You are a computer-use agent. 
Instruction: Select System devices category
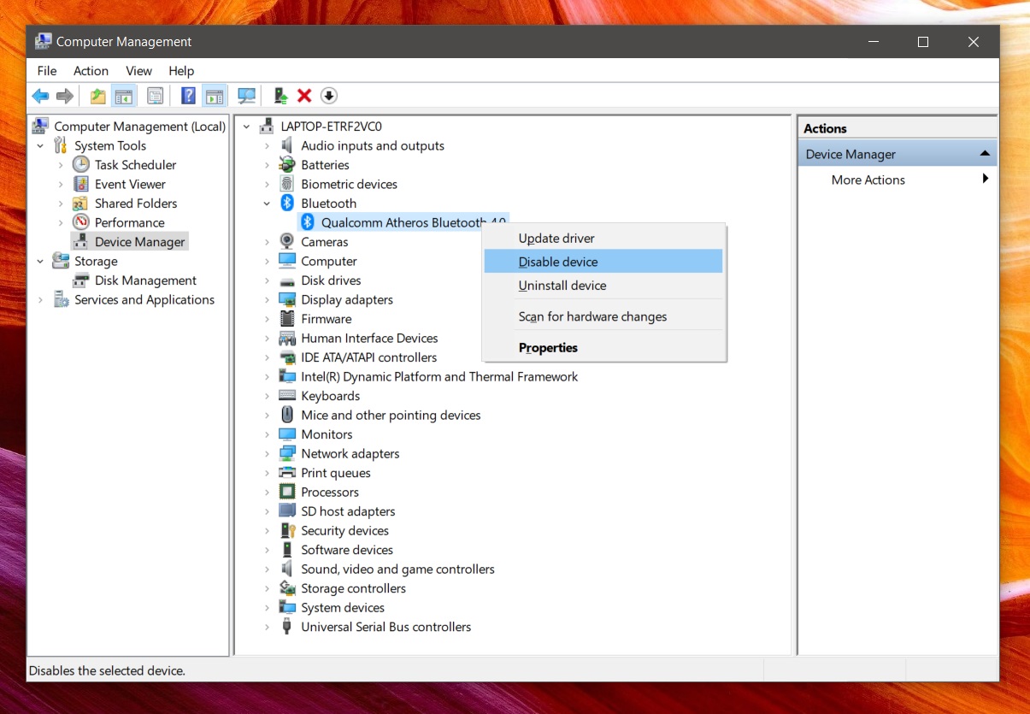coord(343,607)
